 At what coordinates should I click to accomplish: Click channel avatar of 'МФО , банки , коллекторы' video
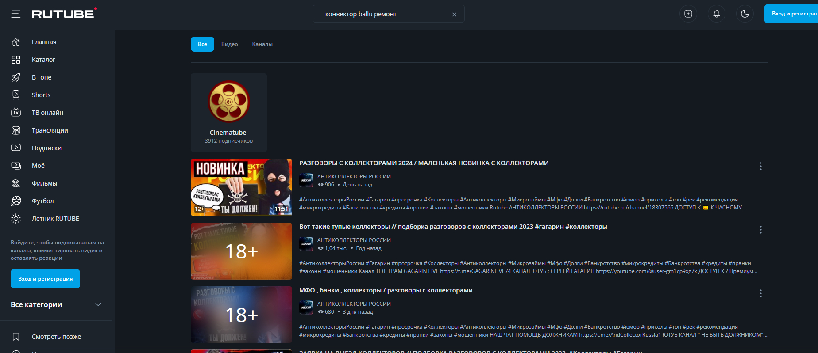tap(306, 307)
